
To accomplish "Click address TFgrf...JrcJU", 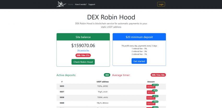I will [x=103, y=92].
